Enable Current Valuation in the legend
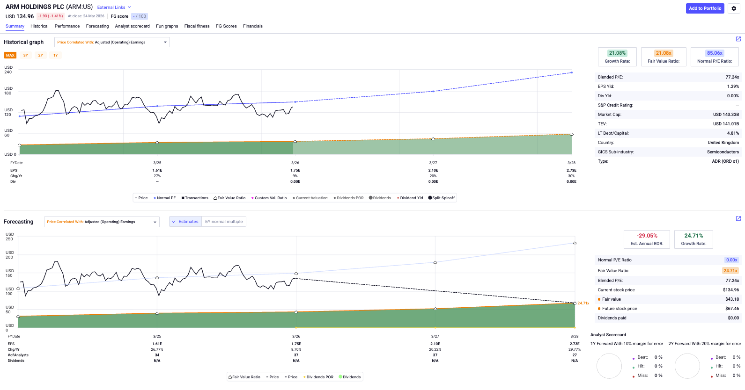Image resolution: width=745 pixels, height=390 pixels. (x=310, y=198)
